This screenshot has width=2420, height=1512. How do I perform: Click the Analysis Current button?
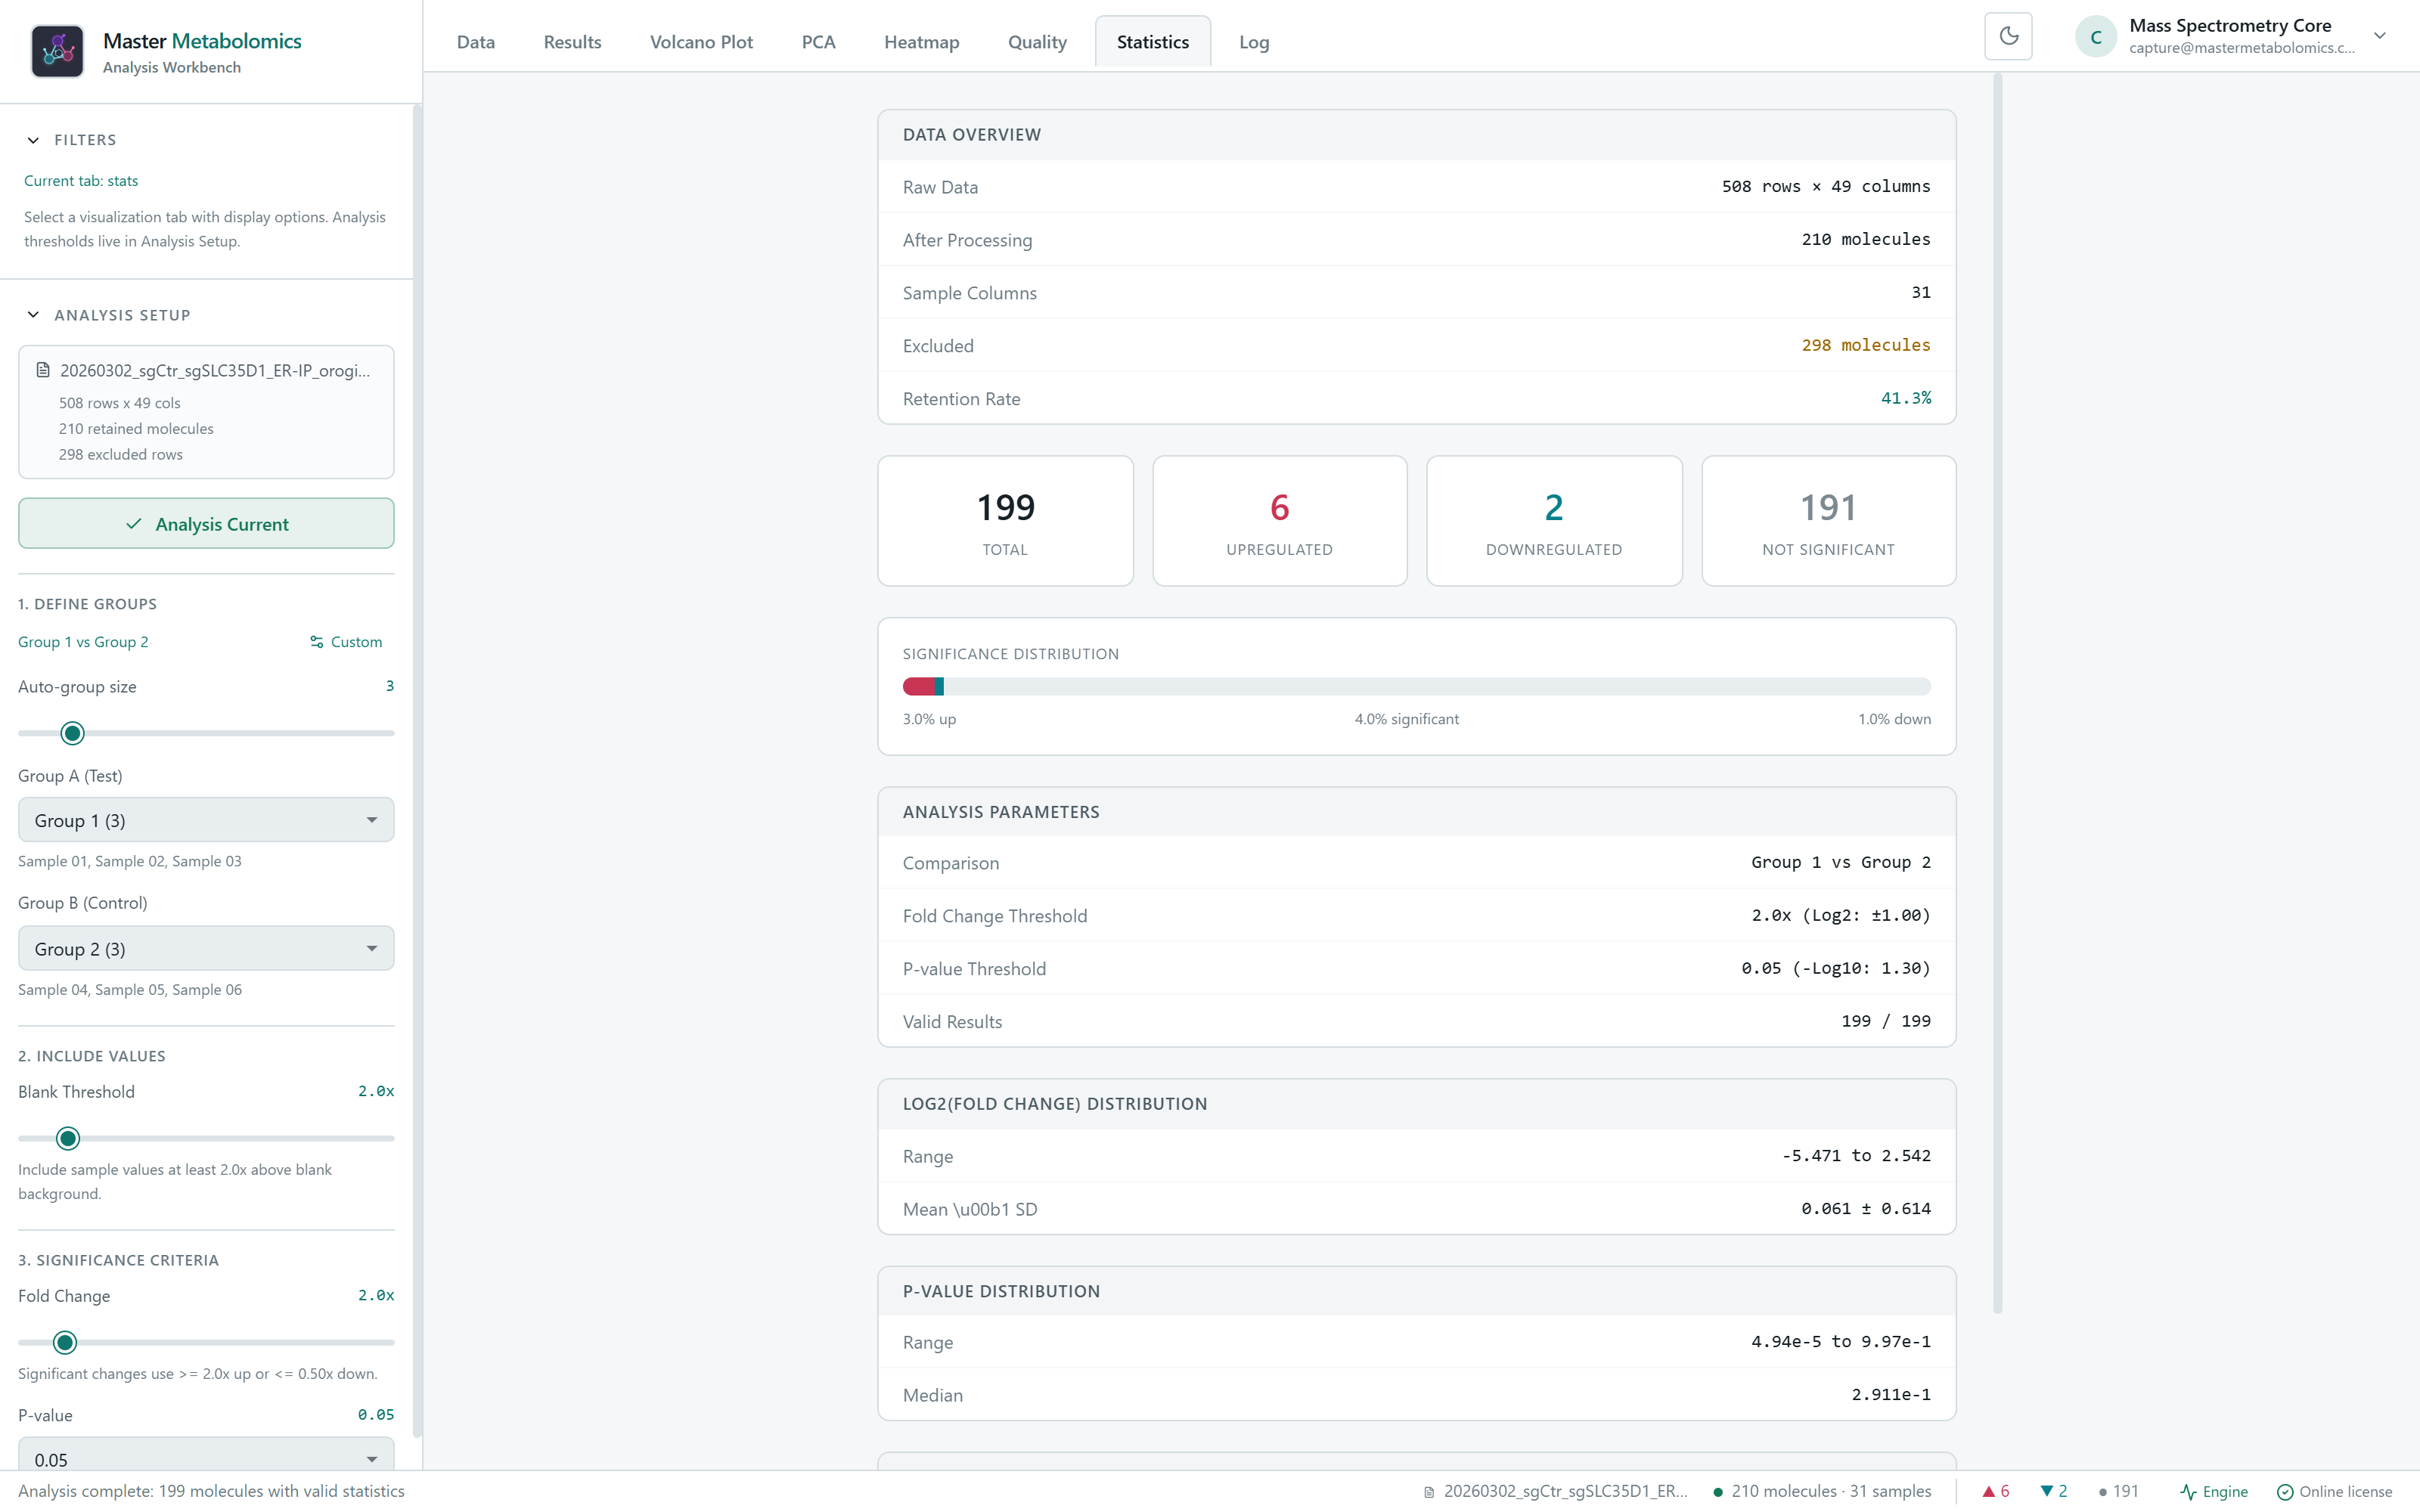[x=206, y=523]
